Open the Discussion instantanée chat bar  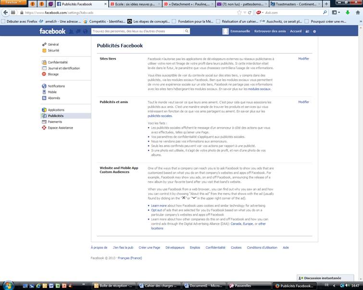(x=325, y=278)
